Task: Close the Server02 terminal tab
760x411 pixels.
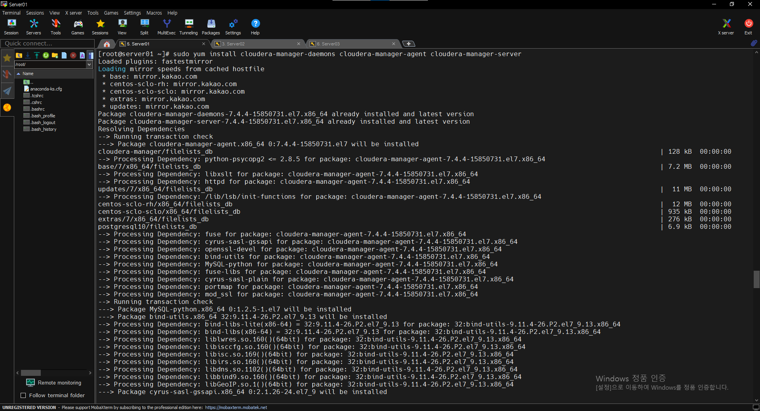Action: [x=298, y=44]
